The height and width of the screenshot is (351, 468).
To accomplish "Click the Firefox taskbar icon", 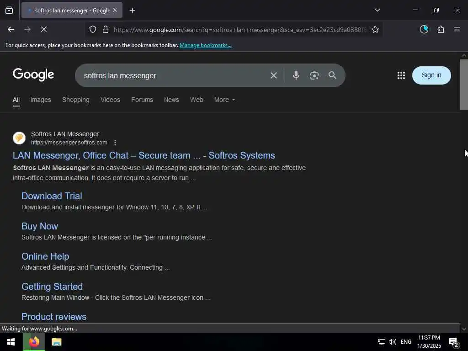I will coord(34,342).
